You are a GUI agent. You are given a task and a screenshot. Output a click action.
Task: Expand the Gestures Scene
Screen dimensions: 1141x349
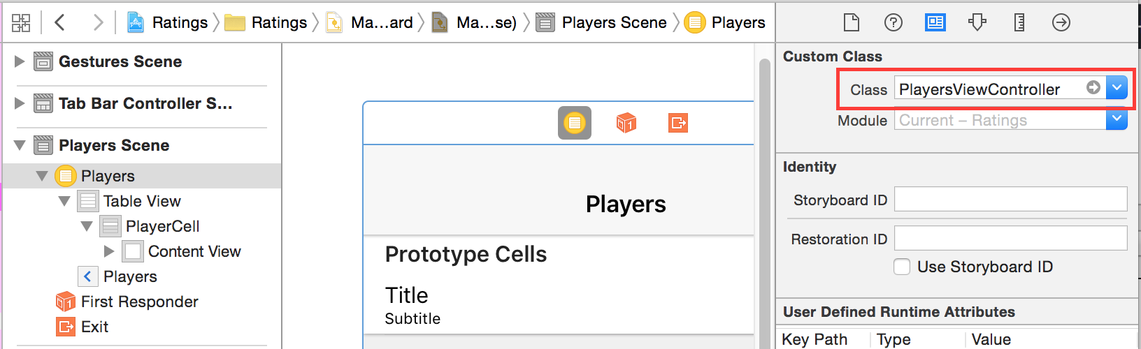tap(20, 61)
